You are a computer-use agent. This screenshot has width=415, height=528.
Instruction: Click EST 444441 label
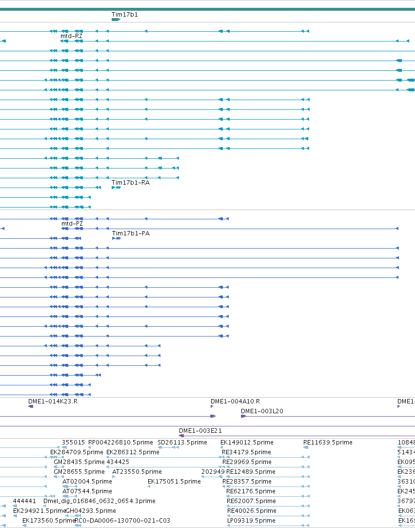pos(24,501)
